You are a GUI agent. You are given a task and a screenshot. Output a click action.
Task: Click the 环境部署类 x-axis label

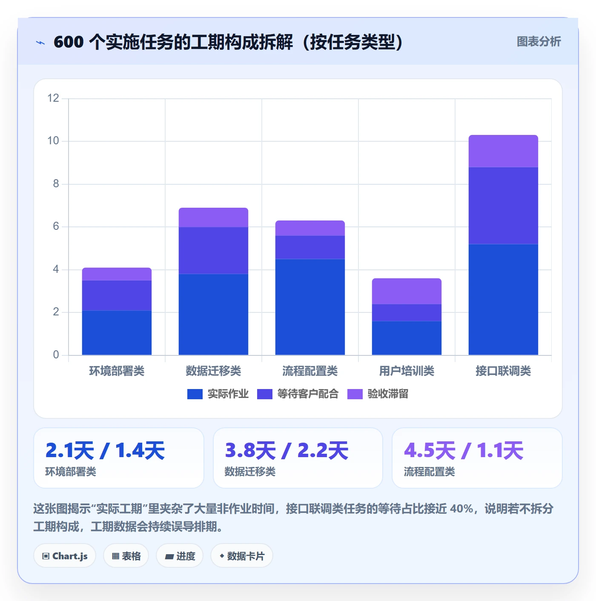coord(117,371)
